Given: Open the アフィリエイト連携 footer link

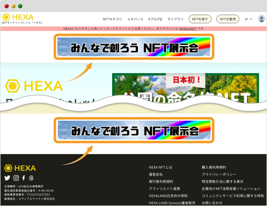Looking at the screenshot, I should point(164,189).
